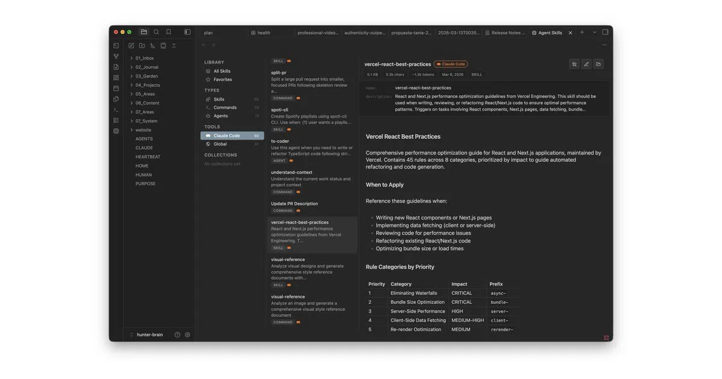Open the search pane magnifier icon
This screenshot has height=379, width=722.
(156, 32)
